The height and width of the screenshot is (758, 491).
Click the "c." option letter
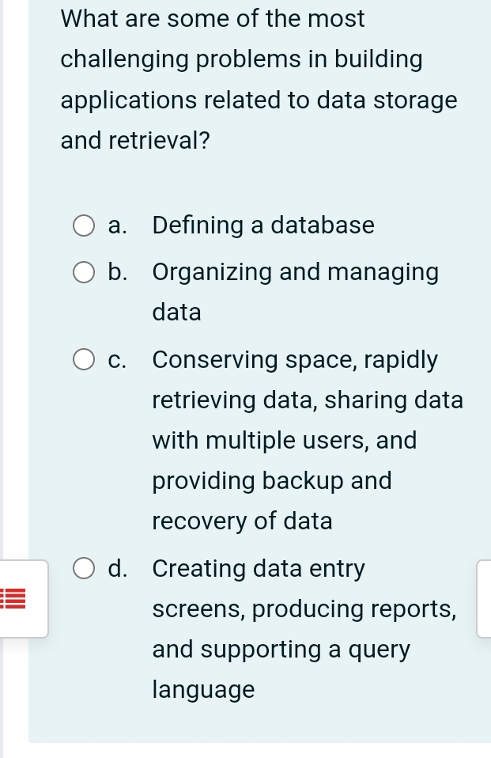click(x=119, y=361)
